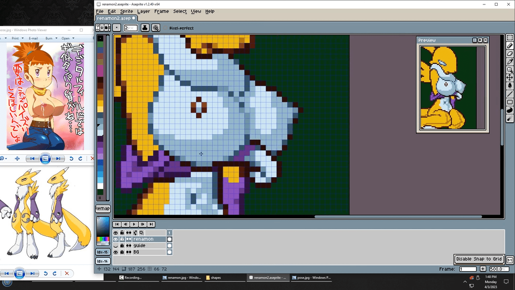Select the Pencil tool in the toolbar
This screenshot has width=515, height=290.
tap(510, 46)
